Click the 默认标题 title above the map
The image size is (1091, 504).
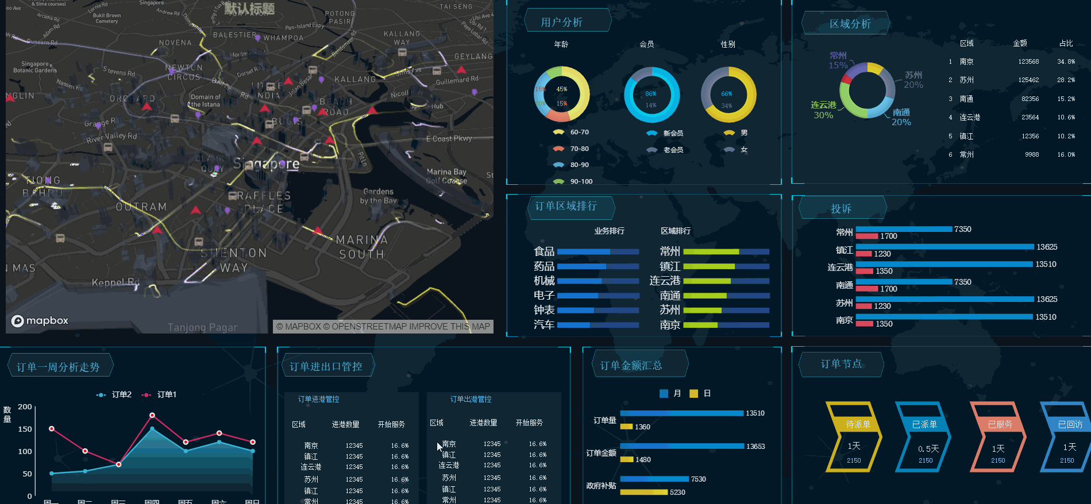tap(249, 9)
